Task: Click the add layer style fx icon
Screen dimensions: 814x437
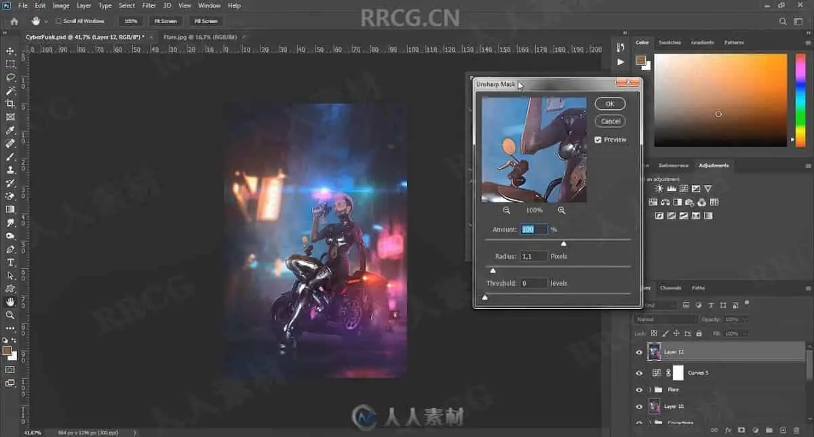Action: pos(728,430)
